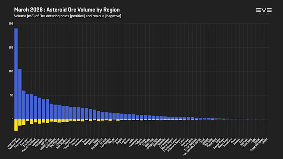Click the 10B y-axis label
Screen dimensions: 283x159
[11, 71]
